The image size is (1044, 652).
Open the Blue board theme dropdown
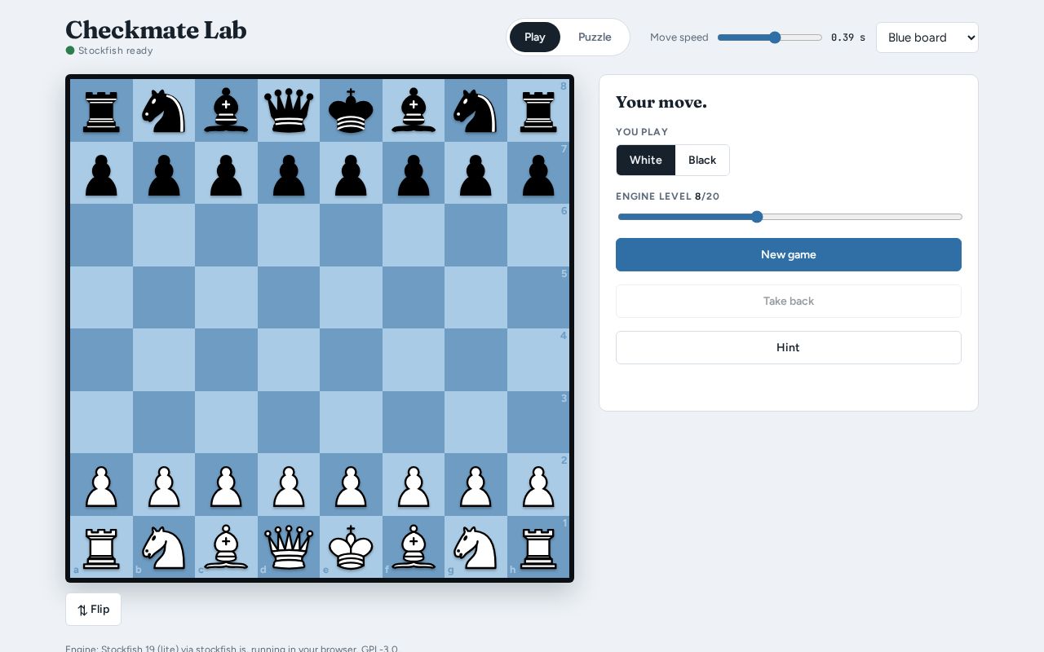[x=927, y=37]
